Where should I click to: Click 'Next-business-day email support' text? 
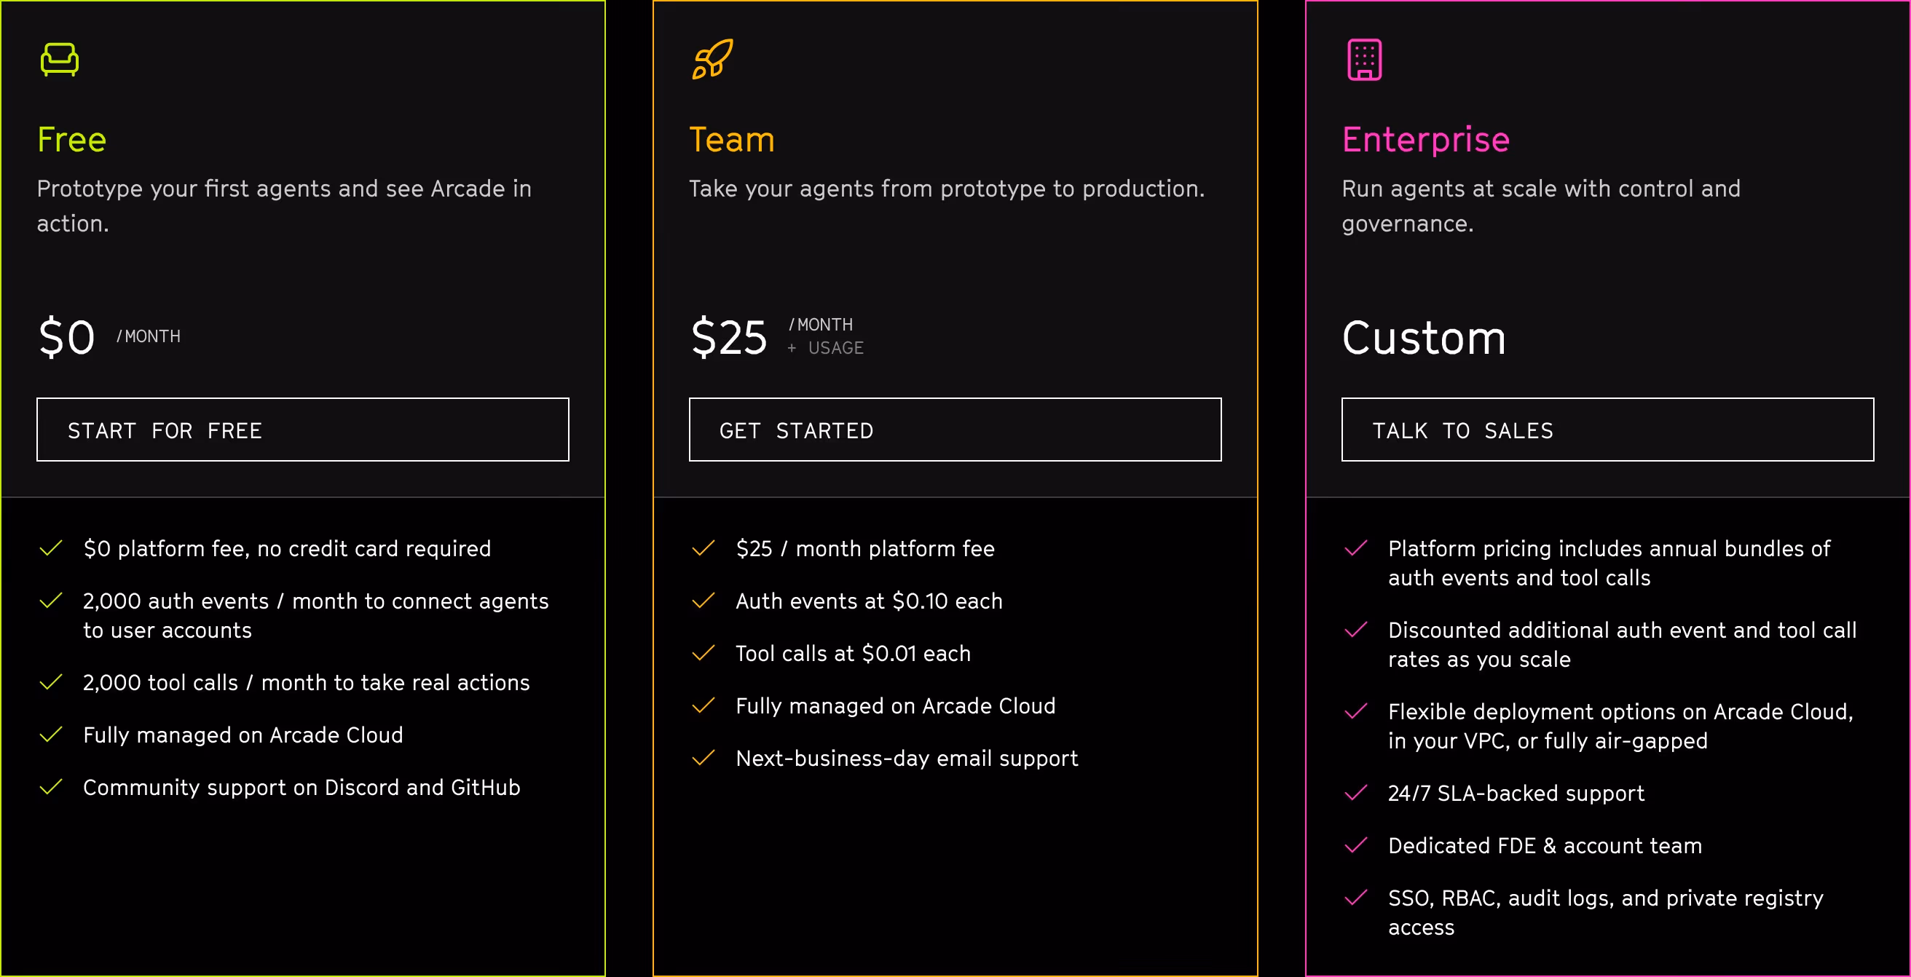[907, 758]
